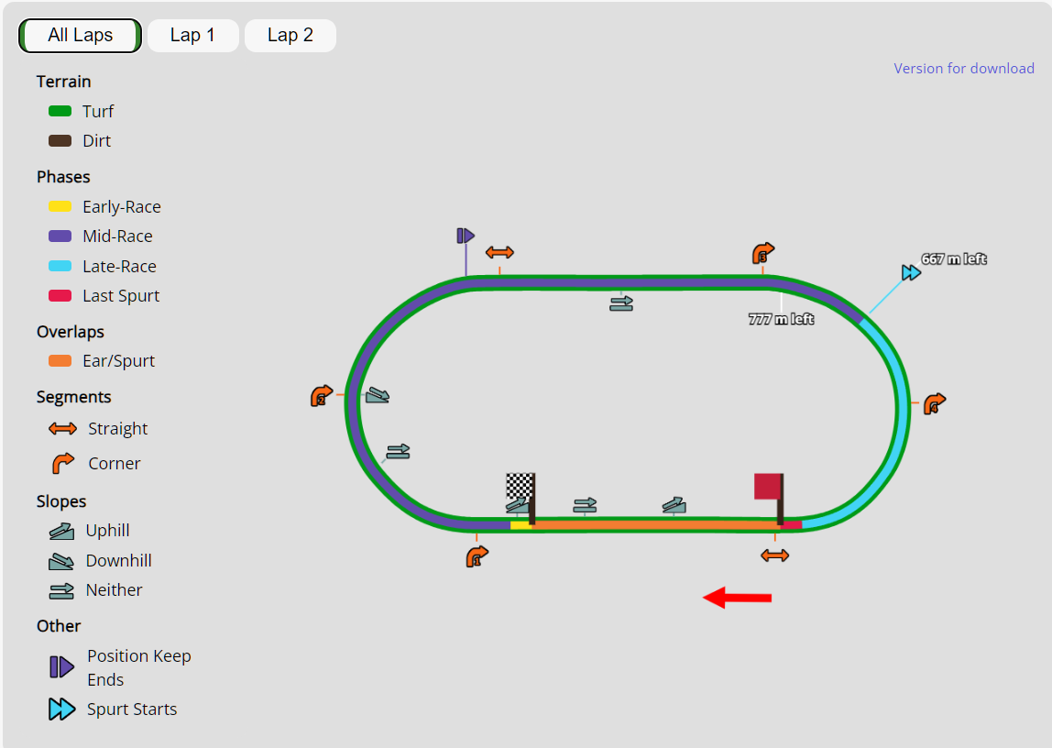1052x748 pixels.
Task: Click the flat slope icon on top straight
Action: [621, 304]
